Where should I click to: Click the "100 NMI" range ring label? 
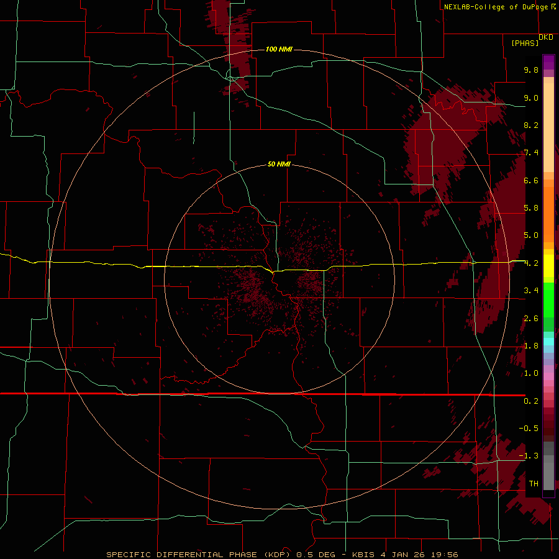(279, 49)
